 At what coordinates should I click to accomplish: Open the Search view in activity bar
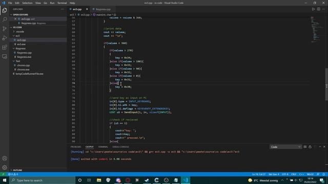pyautogui.click(x=5, y=19)
